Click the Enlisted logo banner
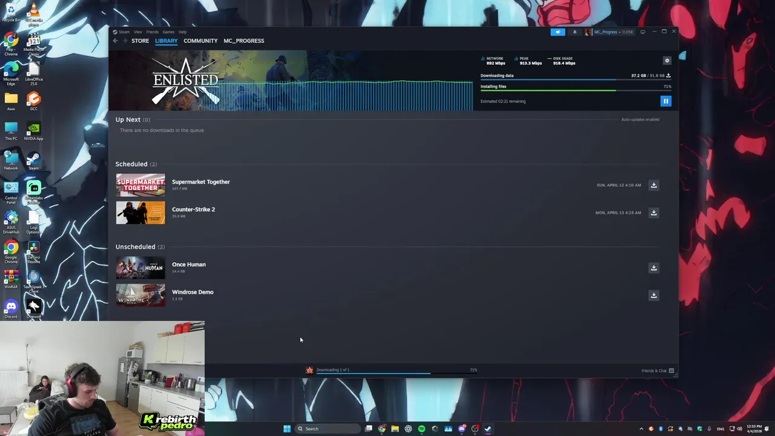 pyautogui.click(x=185, y=81)
